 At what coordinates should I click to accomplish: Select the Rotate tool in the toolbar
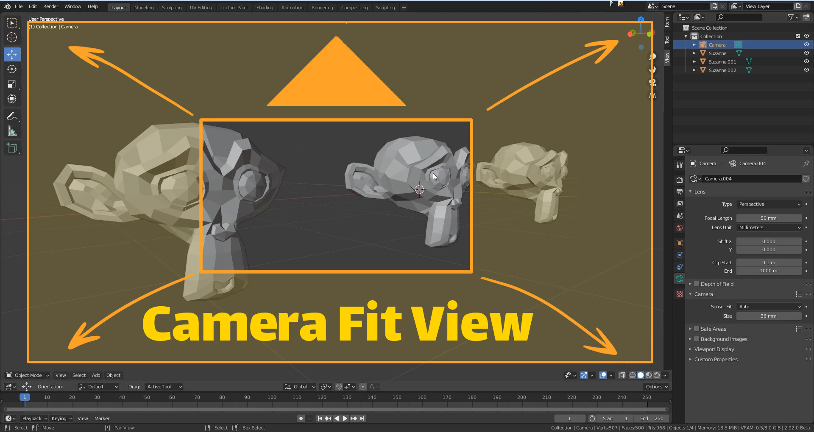point(12,69)
